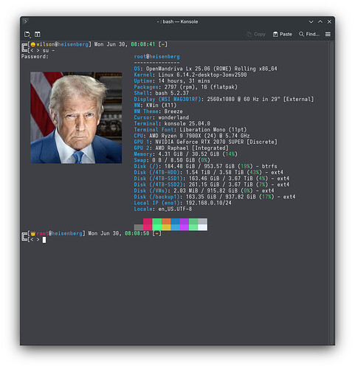Click the purple color block
Screen dimensions: 355x369
click(185, 224)
